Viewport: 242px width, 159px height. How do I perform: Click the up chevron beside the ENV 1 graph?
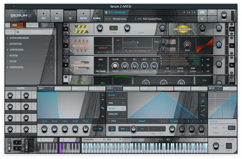tap(102, 100)
